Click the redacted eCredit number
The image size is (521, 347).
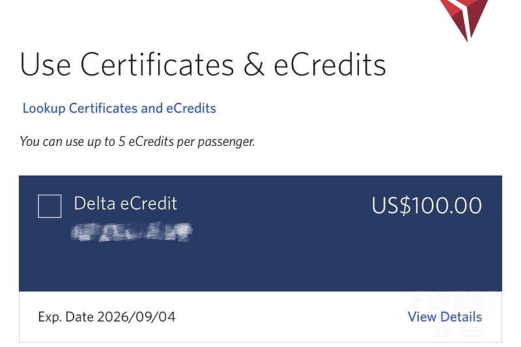coord(134,232)
